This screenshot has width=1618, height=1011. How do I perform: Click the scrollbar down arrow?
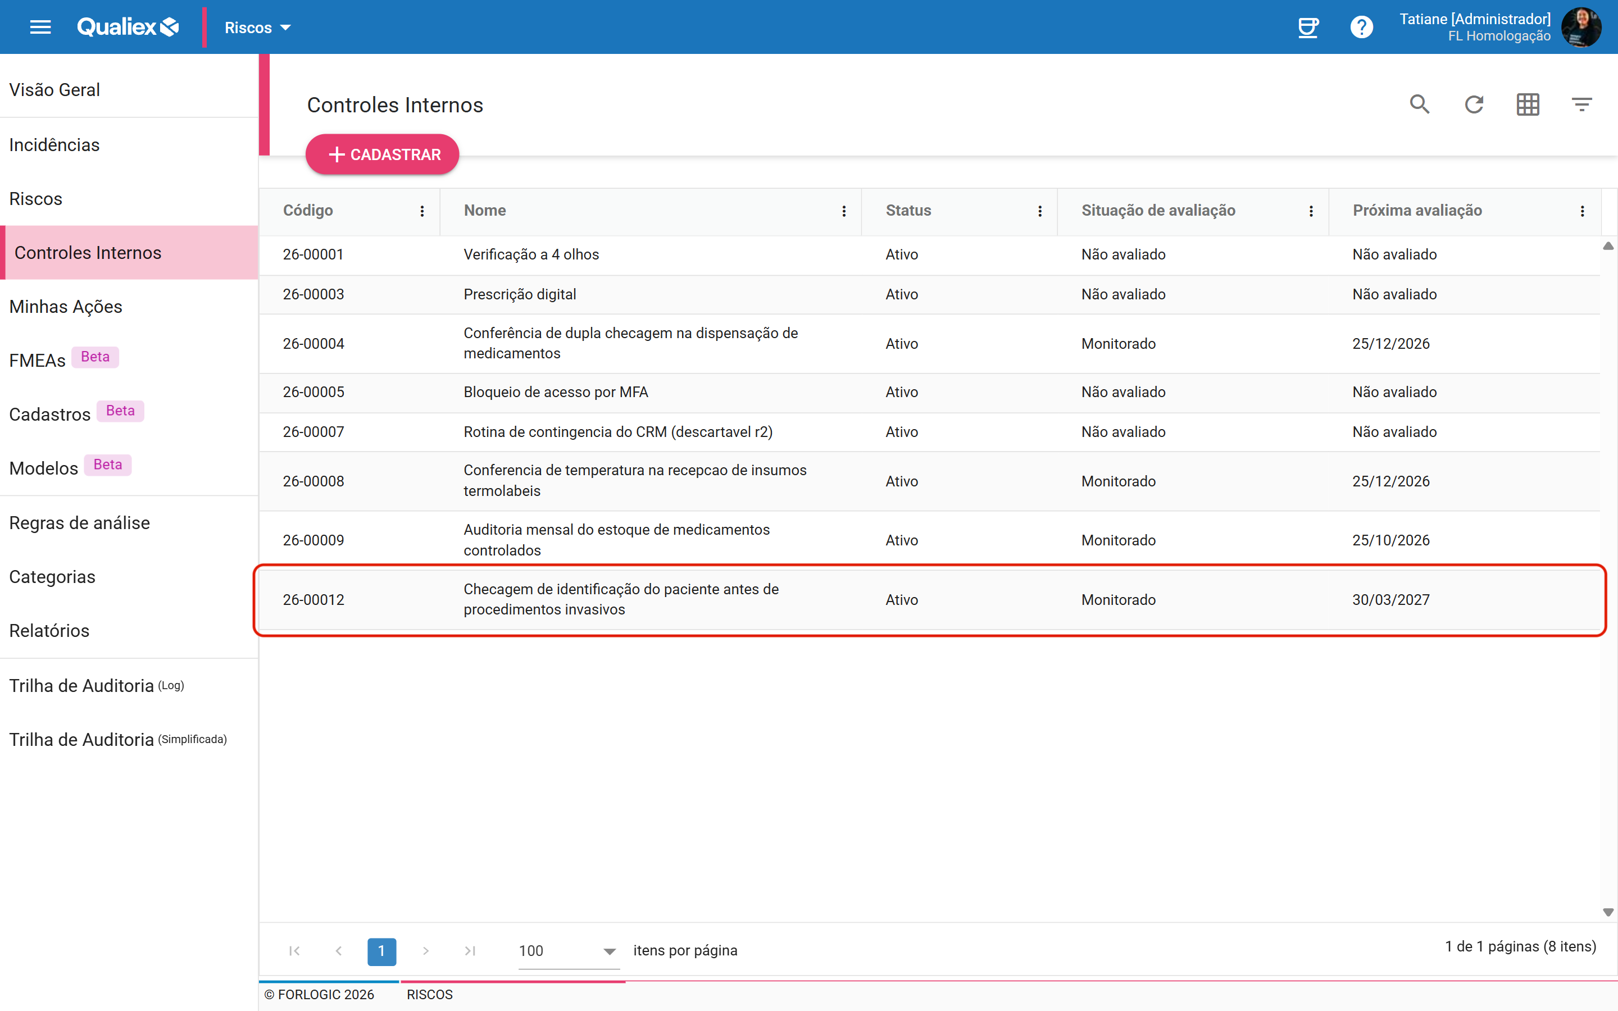pos(1608,912)
